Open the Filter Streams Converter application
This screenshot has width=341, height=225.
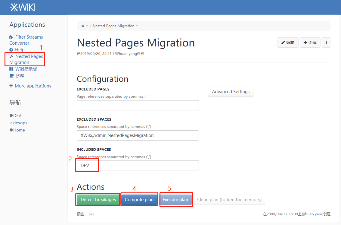26,40
